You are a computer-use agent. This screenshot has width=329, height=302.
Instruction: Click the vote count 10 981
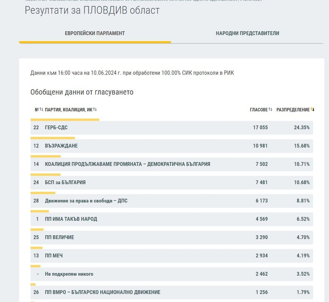pos(260,146)
